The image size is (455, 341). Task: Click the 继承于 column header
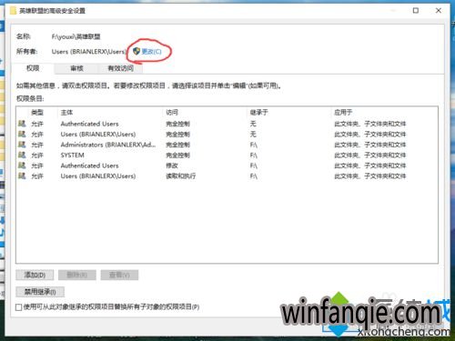pyautogui.click(x=258, y=113)
